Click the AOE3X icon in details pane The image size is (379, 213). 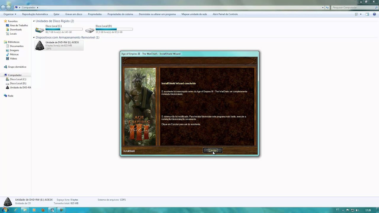(8, 202)
